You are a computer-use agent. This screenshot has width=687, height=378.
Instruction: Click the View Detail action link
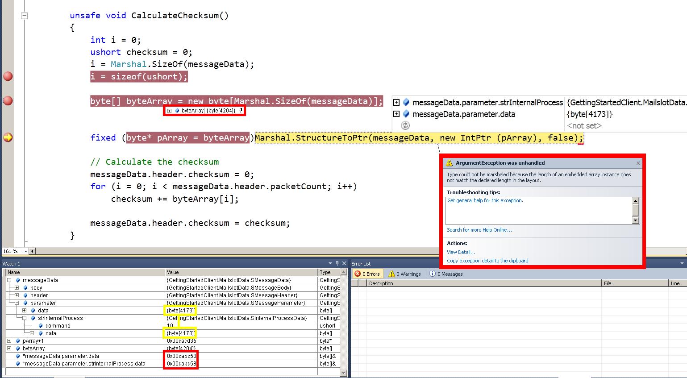click(x=461, y=252)
